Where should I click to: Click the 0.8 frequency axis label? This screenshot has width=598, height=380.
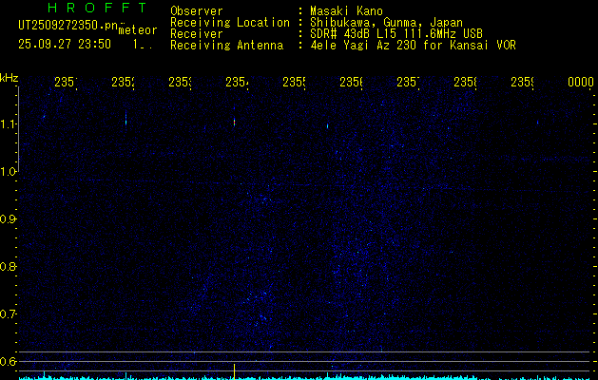coord(8,266)
